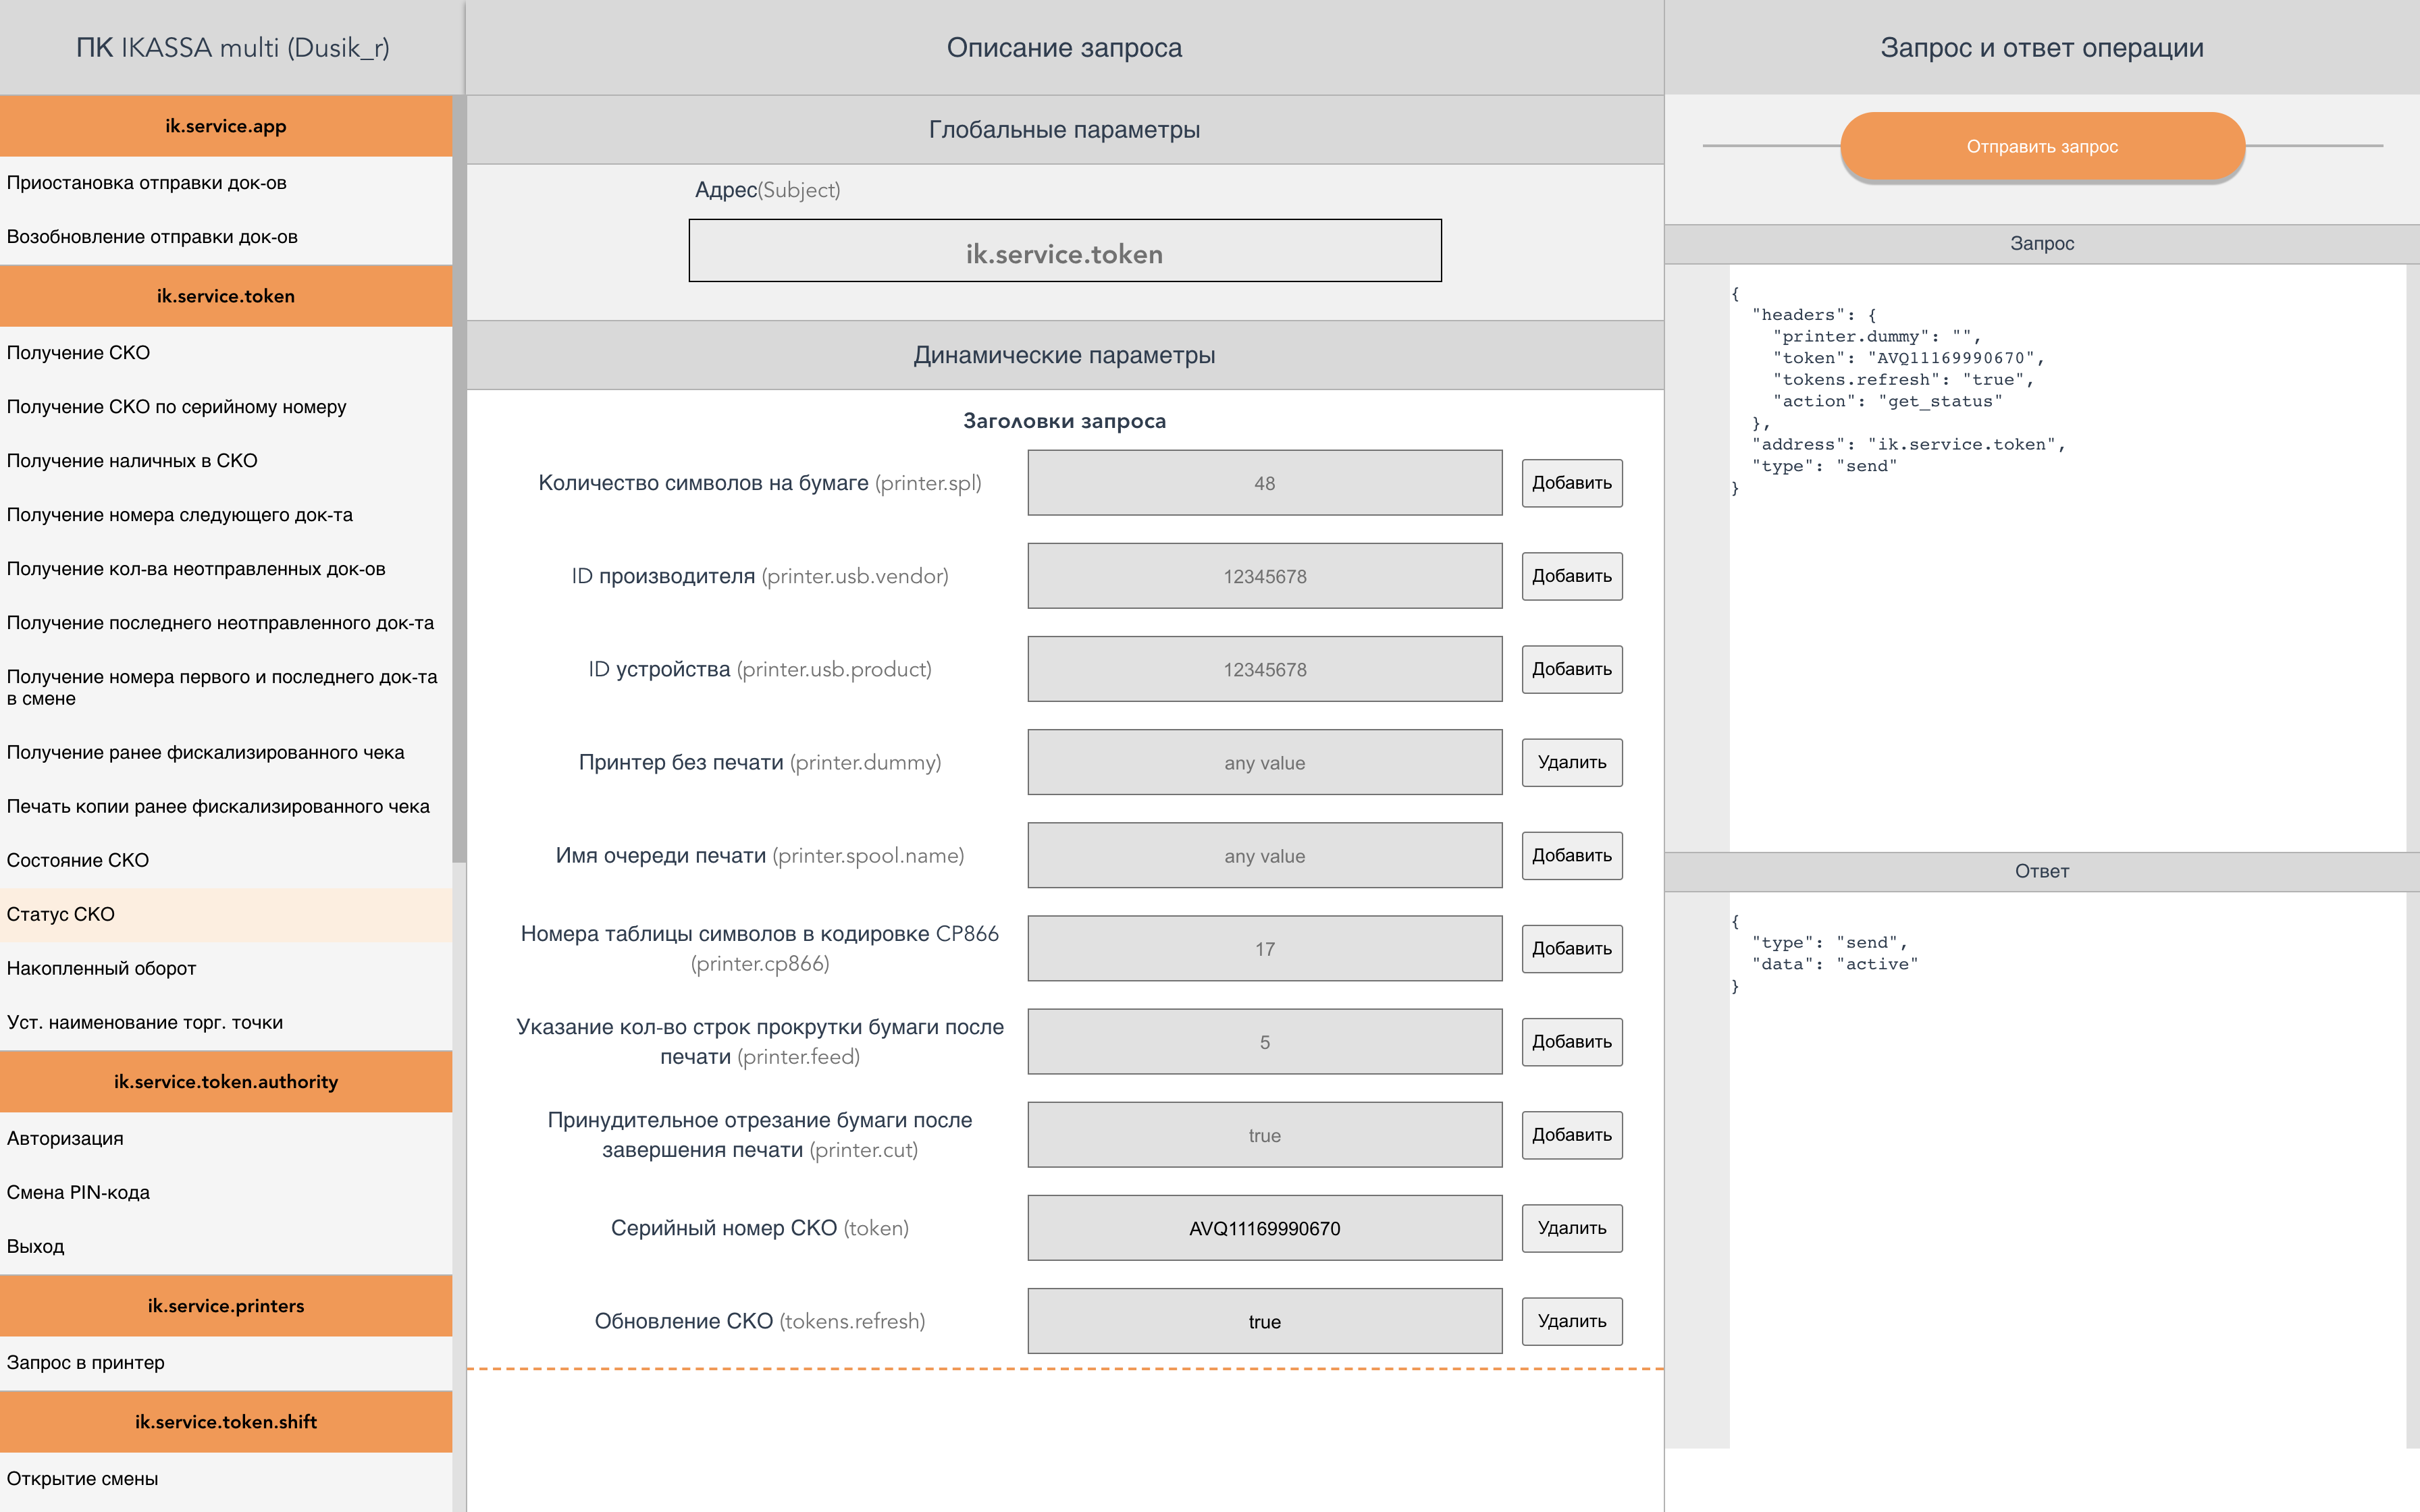Click the Отправить запрос button

pos(2041,147)
